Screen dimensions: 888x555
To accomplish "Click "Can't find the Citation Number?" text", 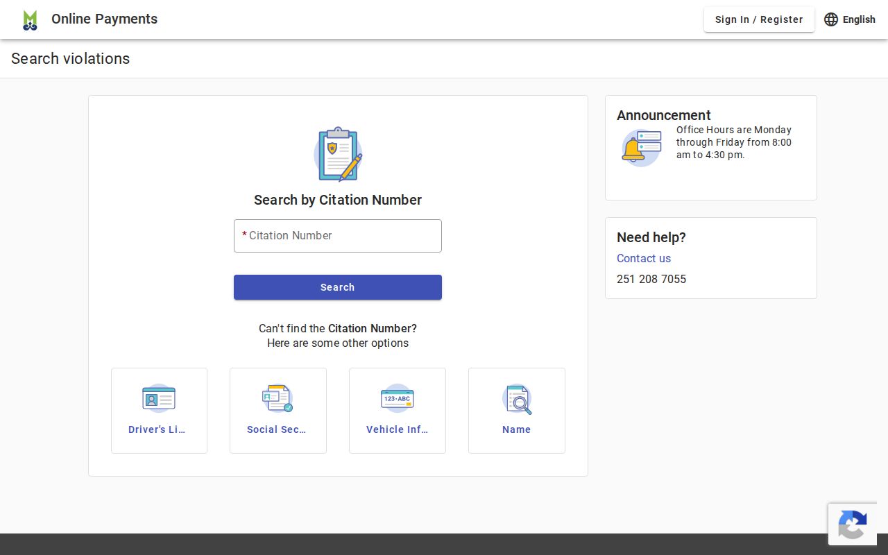I will tap(338, 328).
